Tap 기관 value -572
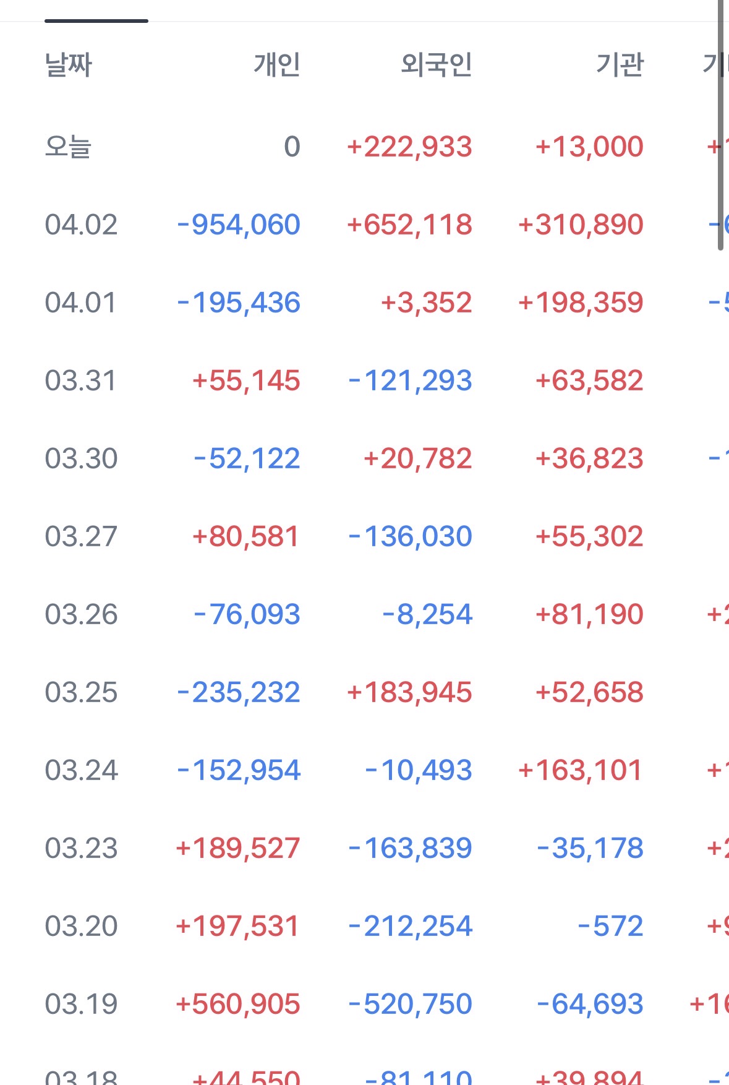This screenshot has width=729, height=1085. click(x=610, y=926)
